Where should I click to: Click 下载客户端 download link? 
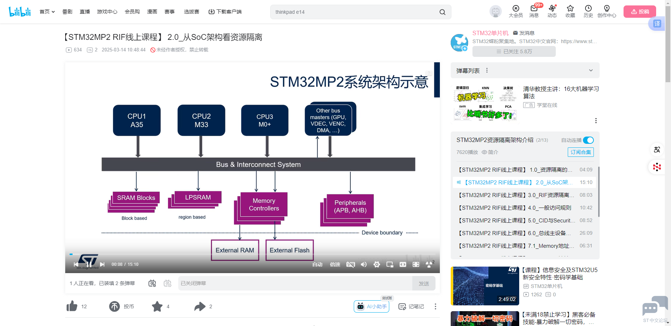(225, 12)
